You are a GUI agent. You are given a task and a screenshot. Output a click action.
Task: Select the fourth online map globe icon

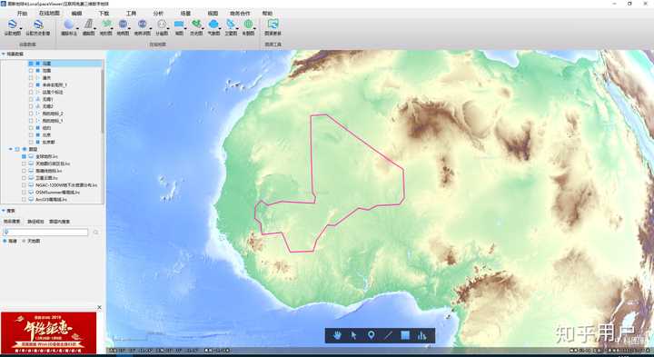tap(123, 25)
